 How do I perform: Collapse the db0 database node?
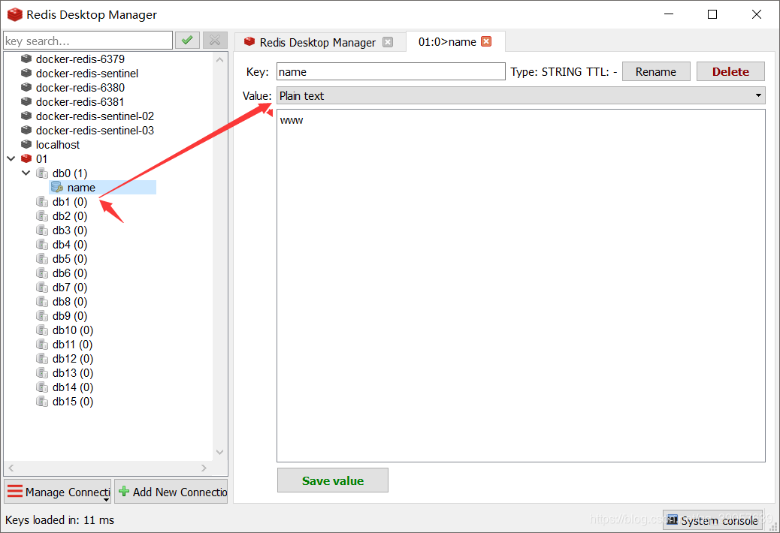click(x=26, y=173)
